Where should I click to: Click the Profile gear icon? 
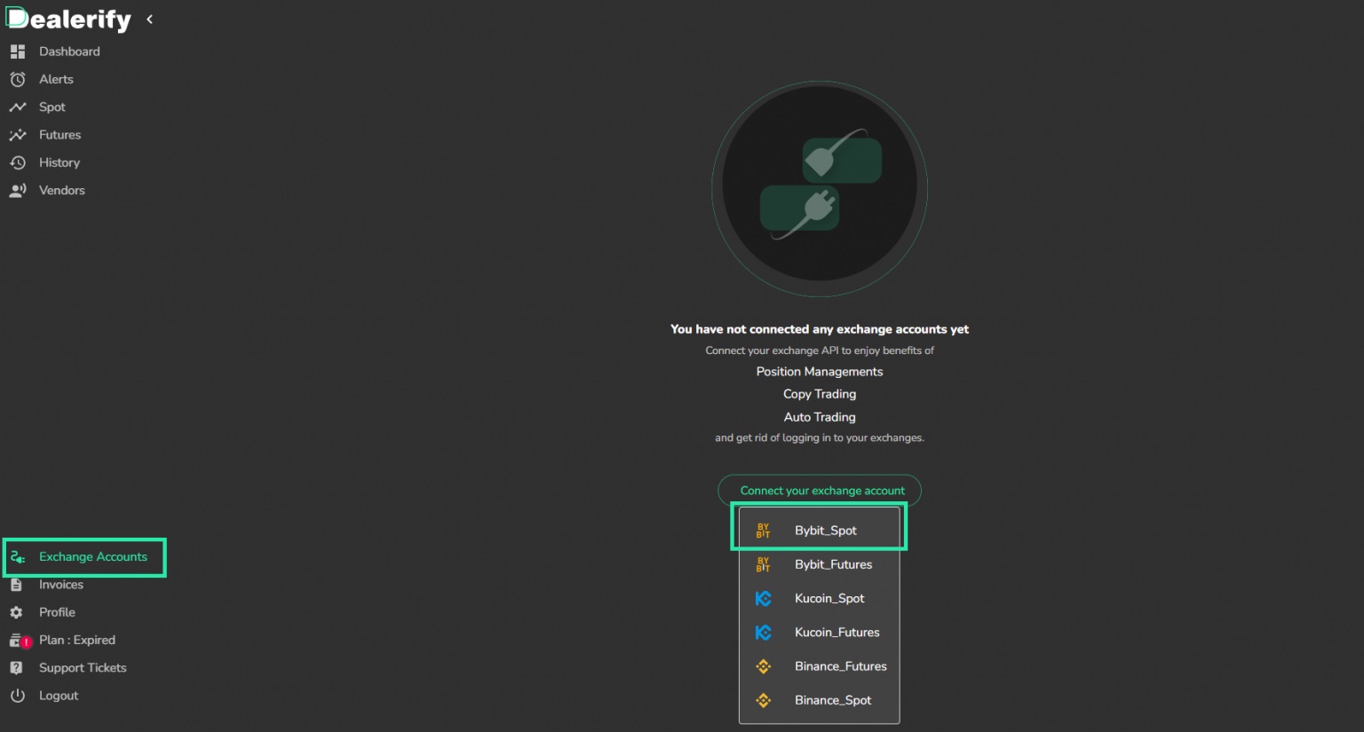[16, 612]
